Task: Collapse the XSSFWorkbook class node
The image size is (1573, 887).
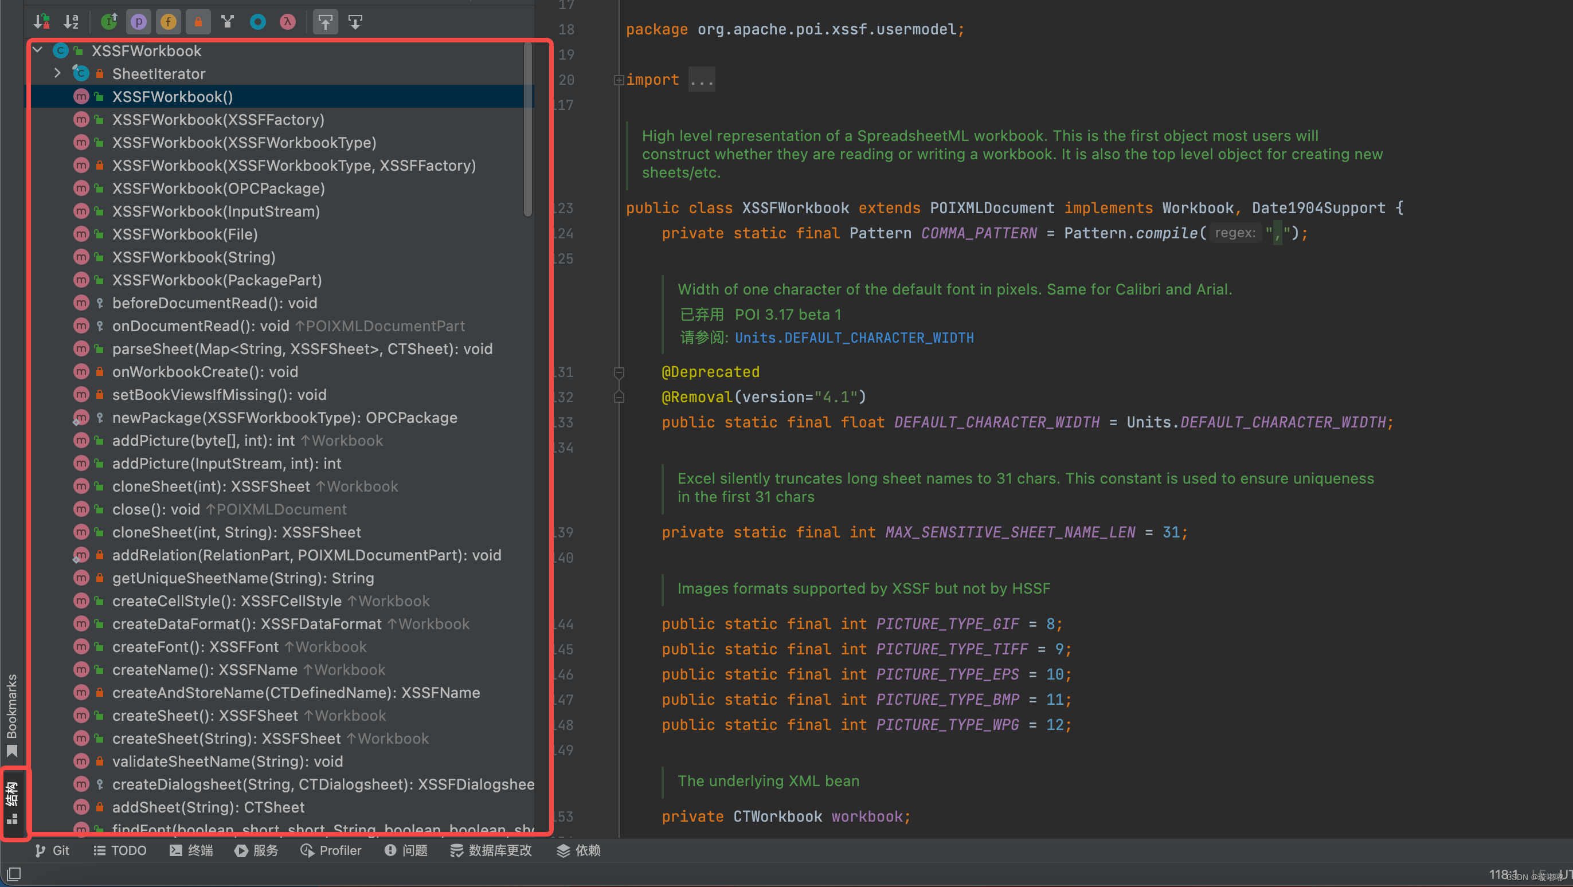Action: (38, 50)
